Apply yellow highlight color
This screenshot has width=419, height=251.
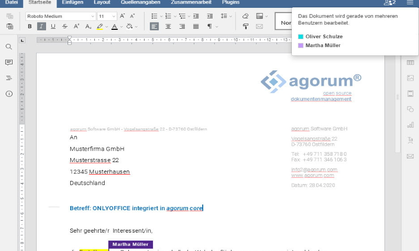pos(100,26)
